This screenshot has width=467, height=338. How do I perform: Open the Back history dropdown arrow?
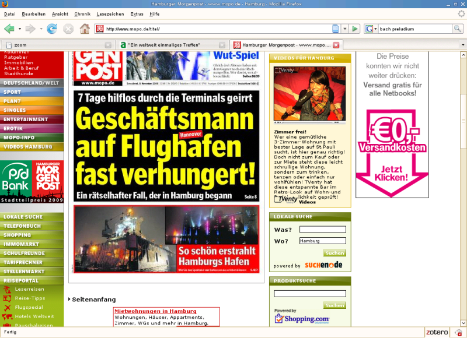point(20,29)
